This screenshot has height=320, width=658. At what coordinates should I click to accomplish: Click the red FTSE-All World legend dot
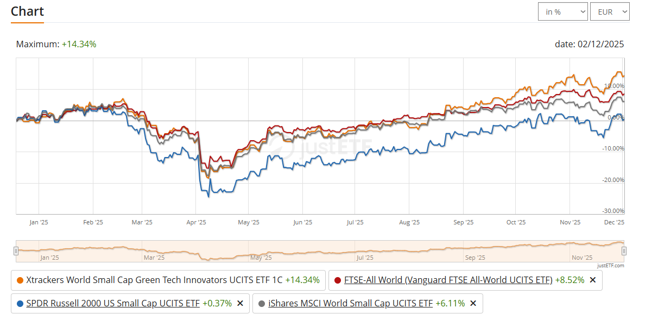pos(338,280)
